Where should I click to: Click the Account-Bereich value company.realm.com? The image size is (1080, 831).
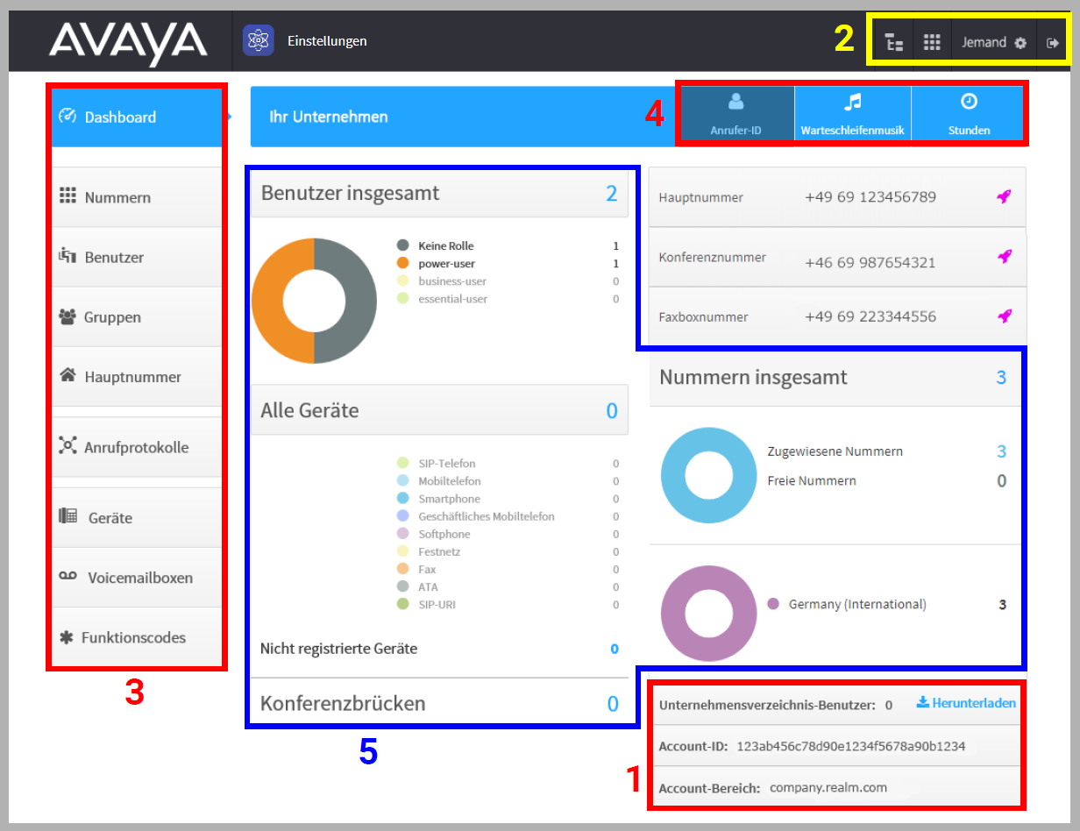click(828, 787)
